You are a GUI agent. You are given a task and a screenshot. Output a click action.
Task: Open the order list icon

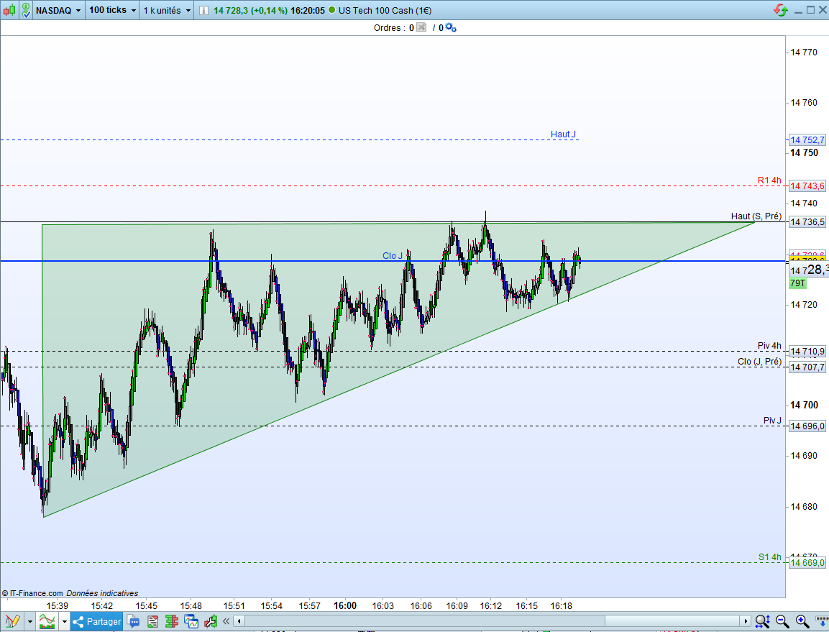point(153,621)
